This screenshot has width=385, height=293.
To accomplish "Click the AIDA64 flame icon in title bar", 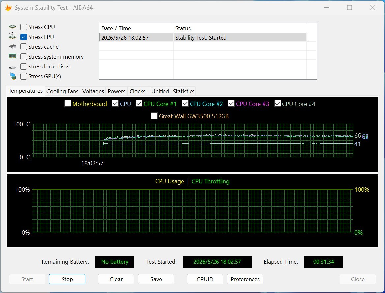I will point(8,7).
